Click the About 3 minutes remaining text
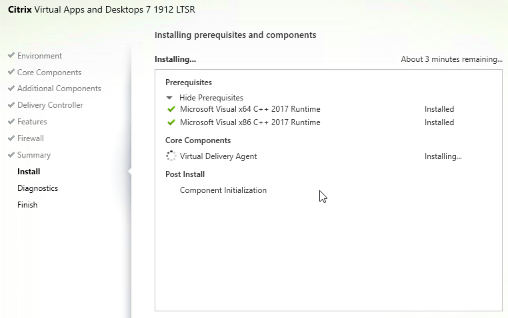This screenshot has width=508, height=318. click(451, 59)
